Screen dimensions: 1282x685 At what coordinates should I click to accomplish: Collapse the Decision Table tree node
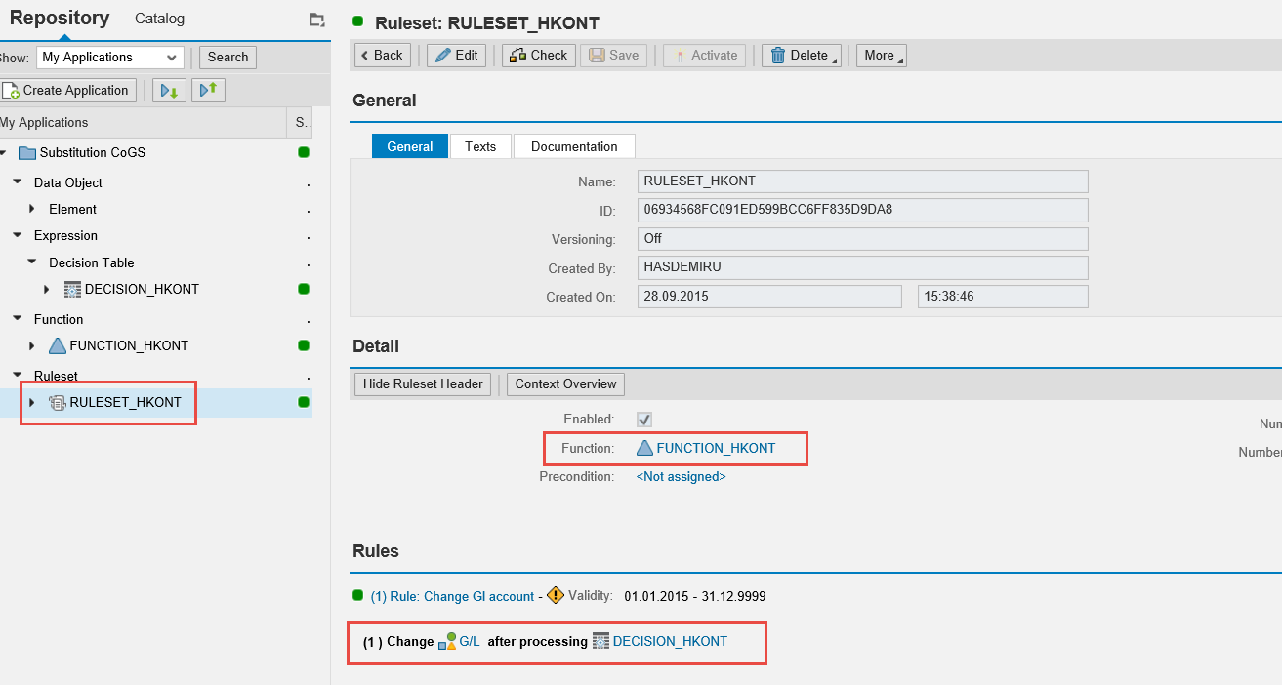[x=31, y=262]
